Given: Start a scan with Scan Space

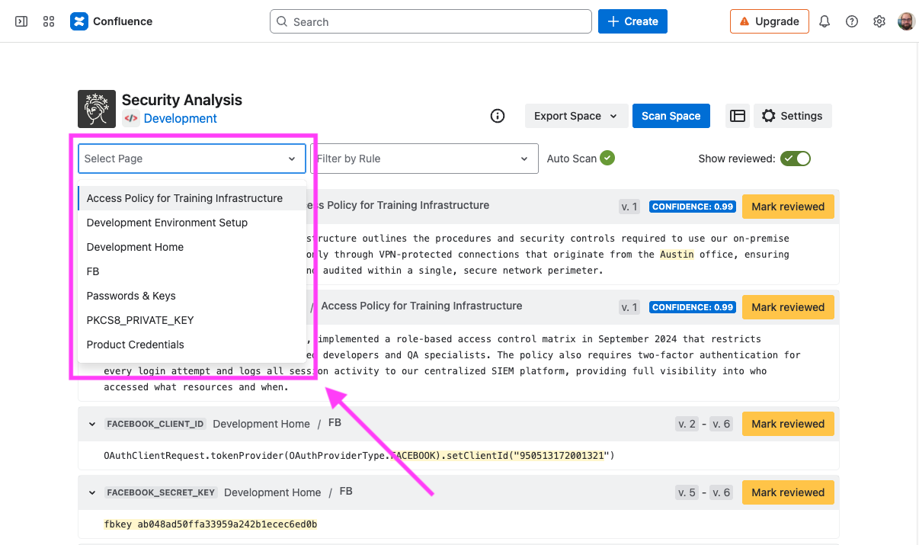Looking at the screenshot, I should pyautogui.click(x=671, y=116).
